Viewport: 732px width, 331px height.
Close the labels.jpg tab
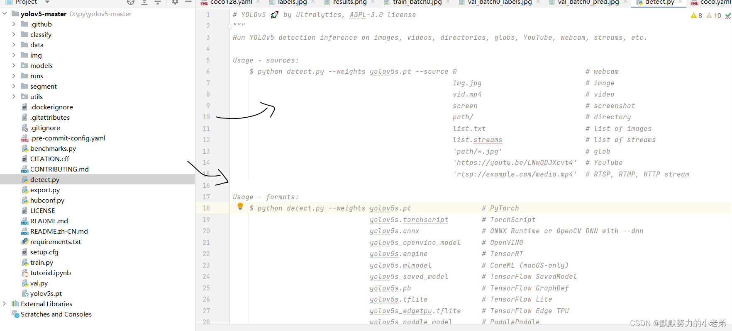[x=313, y=2]
